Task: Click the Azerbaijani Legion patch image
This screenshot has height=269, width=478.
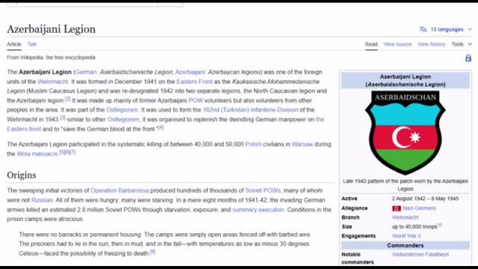Action: click(405, 133)
